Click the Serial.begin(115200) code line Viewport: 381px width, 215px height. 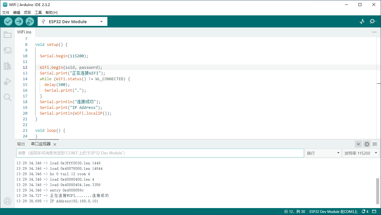pos(64,56)
